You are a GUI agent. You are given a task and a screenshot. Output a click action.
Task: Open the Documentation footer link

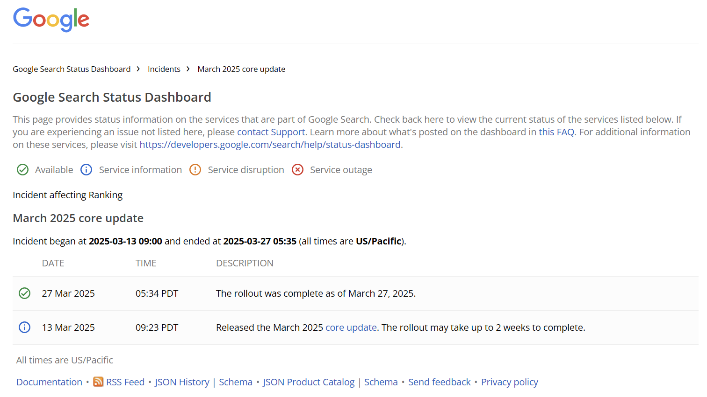[49, 382]
